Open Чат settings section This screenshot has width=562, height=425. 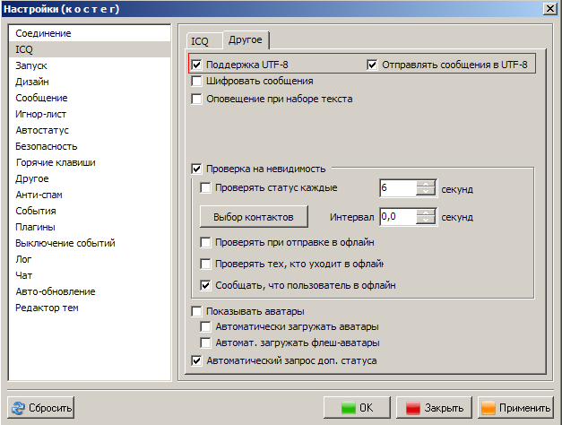coord(90,275)
